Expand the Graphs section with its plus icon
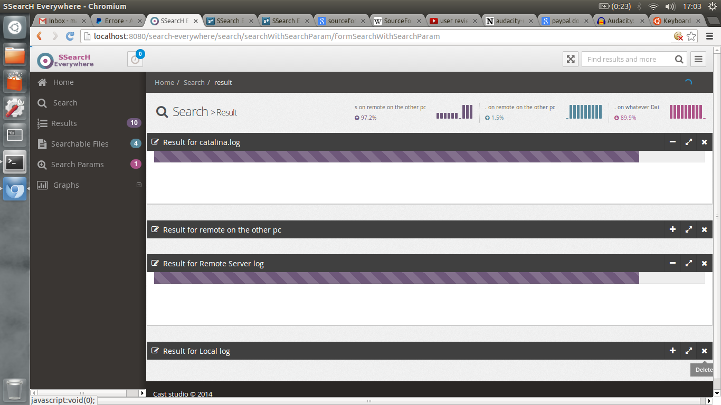721x405 pixels. (139, 185)
